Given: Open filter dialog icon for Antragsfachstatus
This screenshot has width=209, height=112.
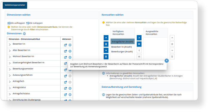Looking at the screenshot, I should 65,94.
